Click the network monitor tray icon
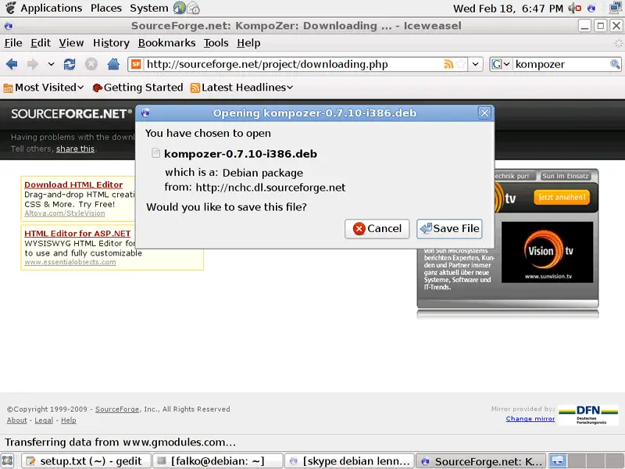Screen dimensions: 625x469 click(616, 8)
